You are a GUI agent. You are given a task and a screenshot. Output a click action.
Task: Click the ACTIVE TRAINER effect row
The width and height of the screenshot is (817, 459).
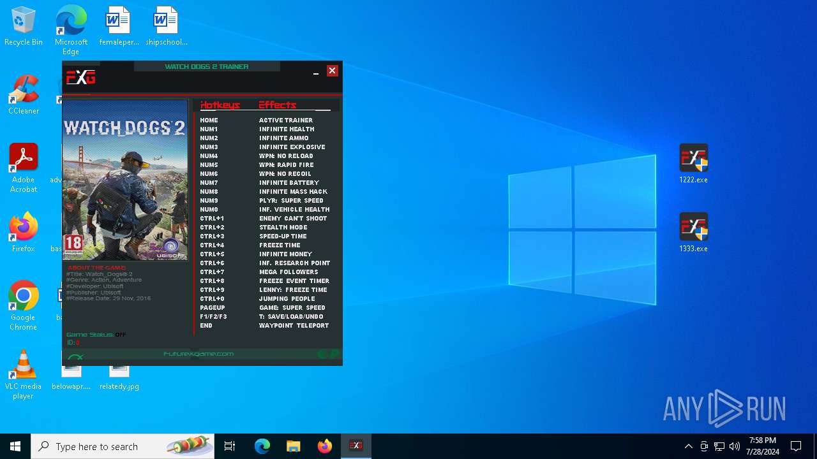coord(286,120)
